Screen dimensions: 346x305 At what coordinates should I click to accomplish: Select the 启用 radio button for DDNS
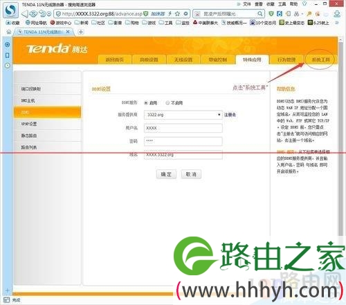coord(146,103)
